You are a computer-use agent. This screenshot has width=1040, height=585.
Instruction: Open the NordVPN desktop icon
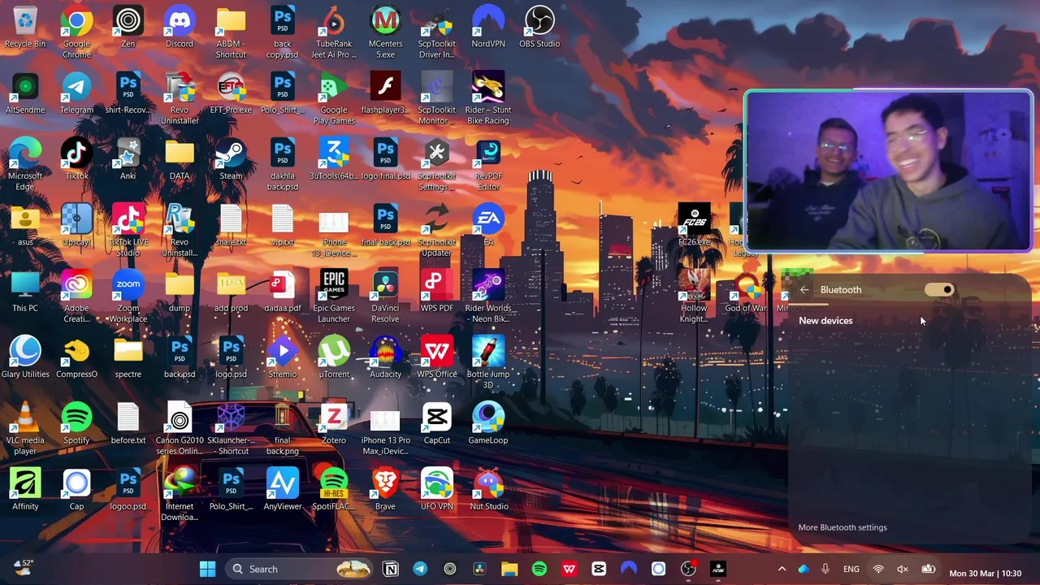point(487,27)
